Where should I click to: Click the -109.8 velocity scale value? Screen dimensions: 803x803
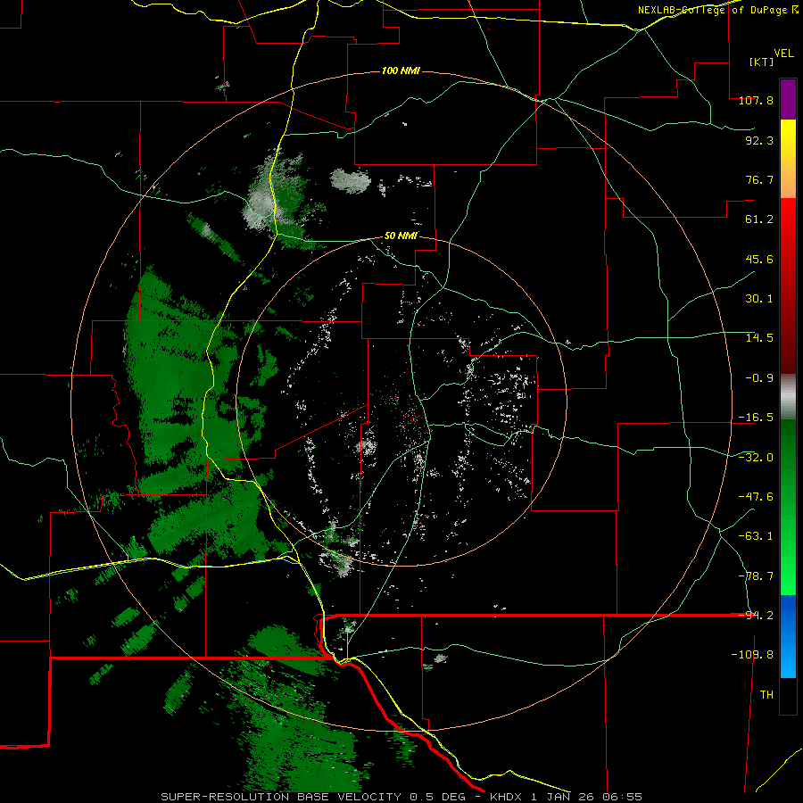(x=752, y=655)
